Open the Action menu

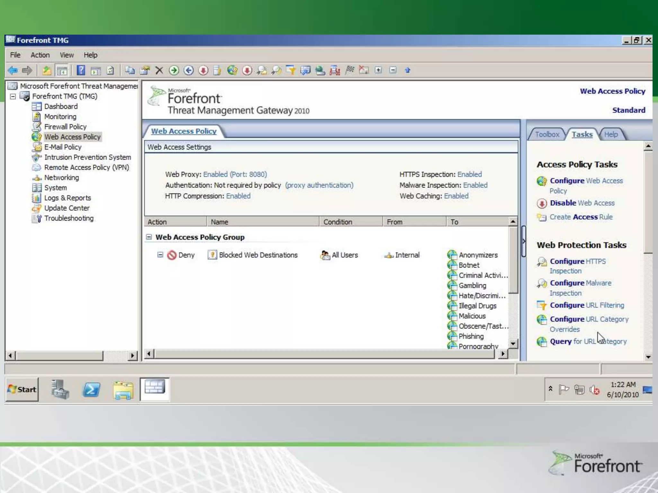click(x=40, y=55)
